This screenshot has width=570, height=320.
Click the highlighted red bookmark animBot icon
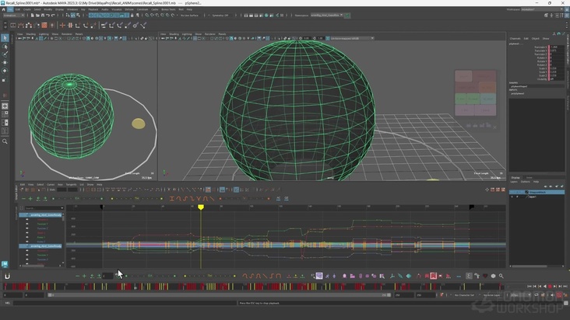(433, 277)
